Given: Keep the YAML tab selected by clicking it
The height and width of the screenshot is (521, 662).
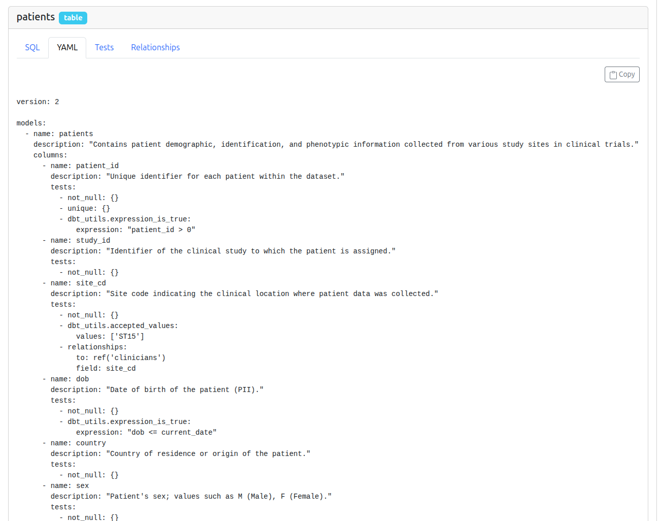Looking at the screenshot, I should [x=67, y=47].
